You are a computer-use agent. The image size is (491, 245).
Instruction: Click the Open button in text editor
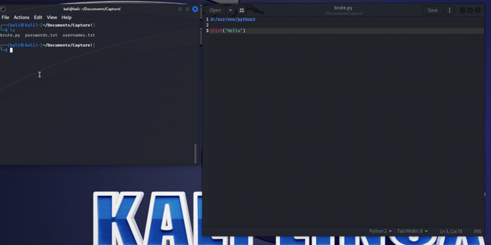click(x=215, y=10)
